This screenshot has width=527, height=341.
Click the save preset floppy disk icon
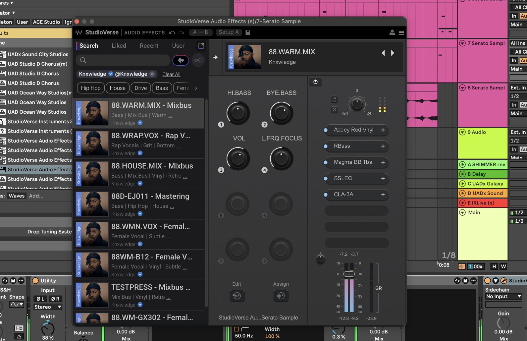coord(248,32)
